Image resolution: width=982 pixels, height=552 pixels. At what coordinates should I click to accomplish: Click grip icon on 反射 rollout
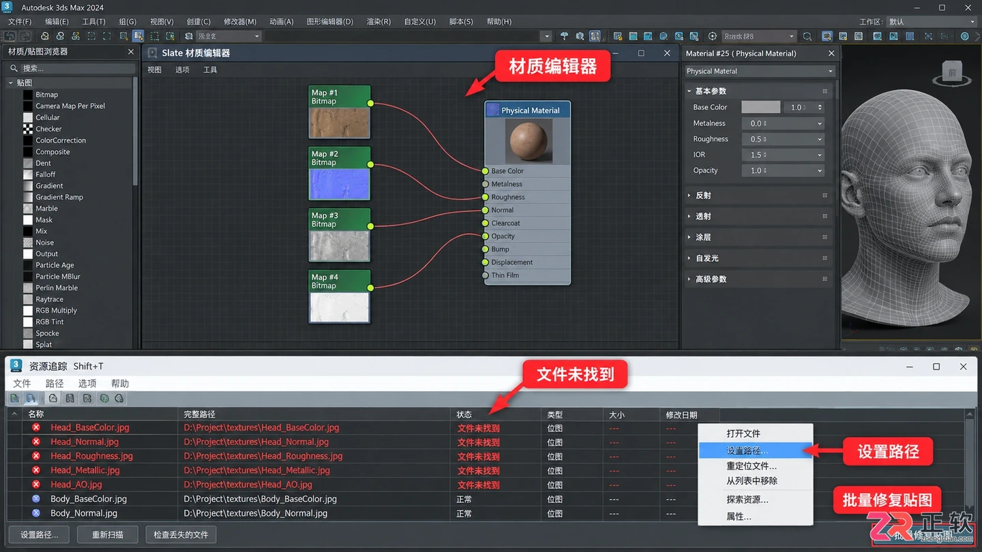pyautogui.click(x=824, y=196)
